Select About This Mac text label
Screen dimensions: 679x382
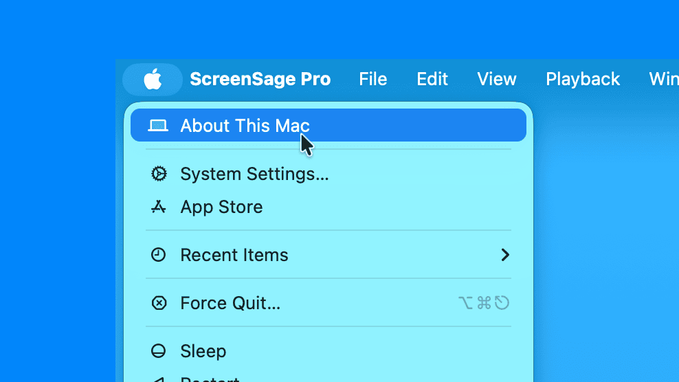[x=245, y=126]
